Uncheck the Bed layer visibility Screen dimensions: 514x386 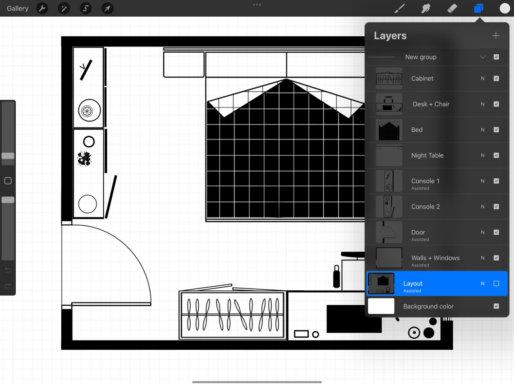(496, 130)
